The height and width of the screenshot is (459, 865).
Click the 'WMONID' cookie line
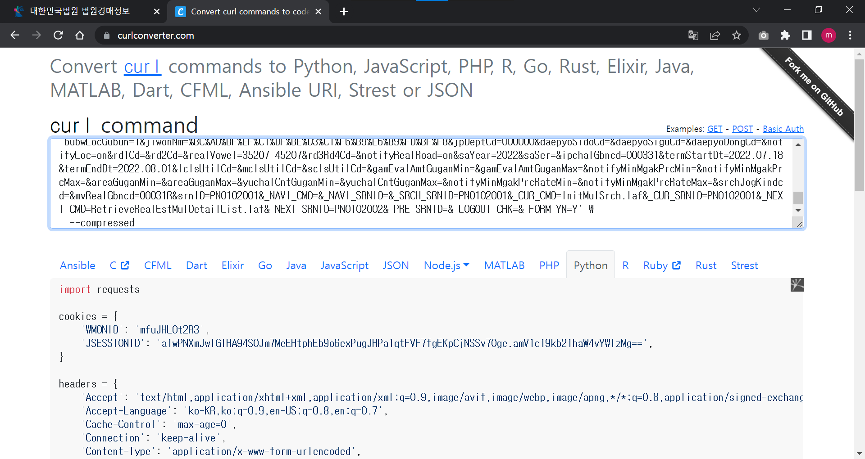pos(146,330)
